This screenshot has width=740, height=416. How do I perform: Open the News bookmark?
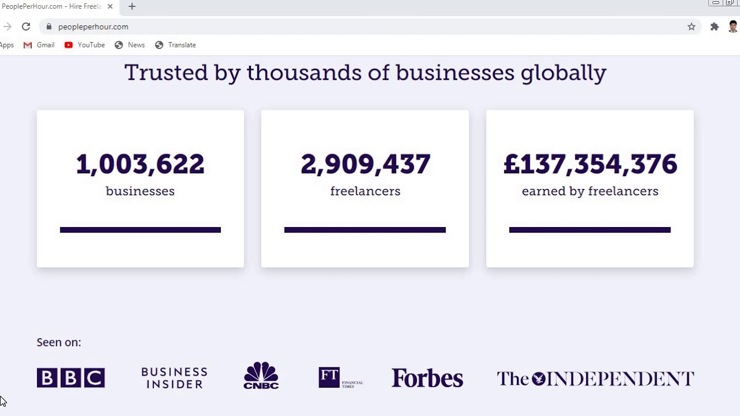pos(130,45)
